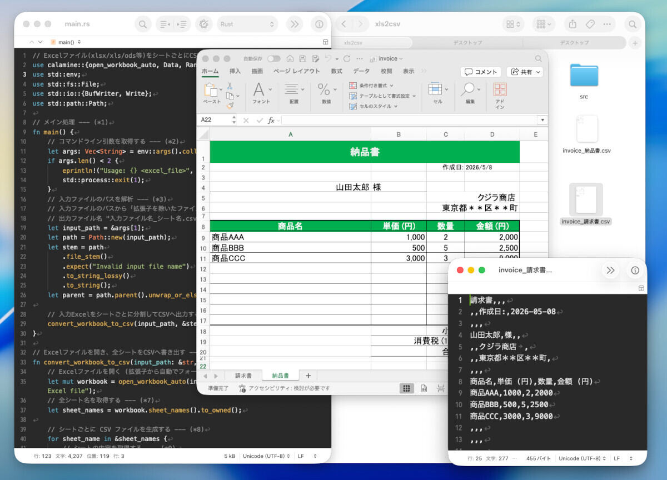Click the Copy icon in Excel ribbon

coord(231,96)
